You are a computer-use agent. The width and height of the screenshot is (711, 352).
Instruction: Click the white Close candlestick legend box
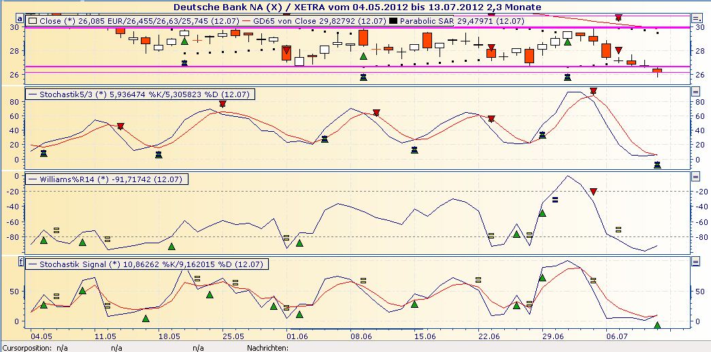click(x=33, y=21)
